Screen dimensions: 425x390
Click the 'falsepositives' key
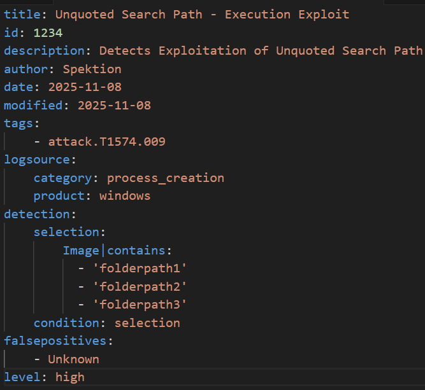[55, 341]
